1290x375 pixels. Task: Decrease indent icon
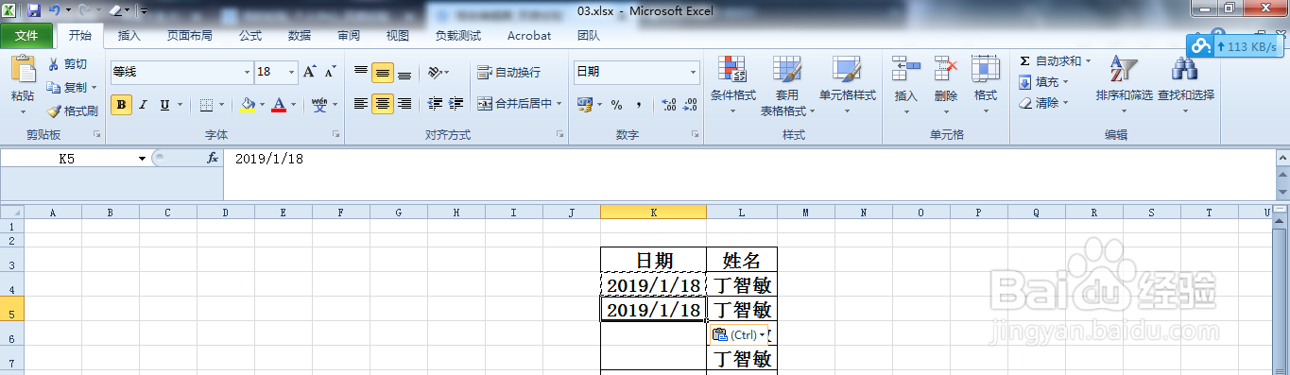[436, 104]
